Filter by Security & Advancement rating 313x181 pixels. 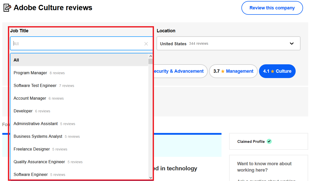coord(180,71)
